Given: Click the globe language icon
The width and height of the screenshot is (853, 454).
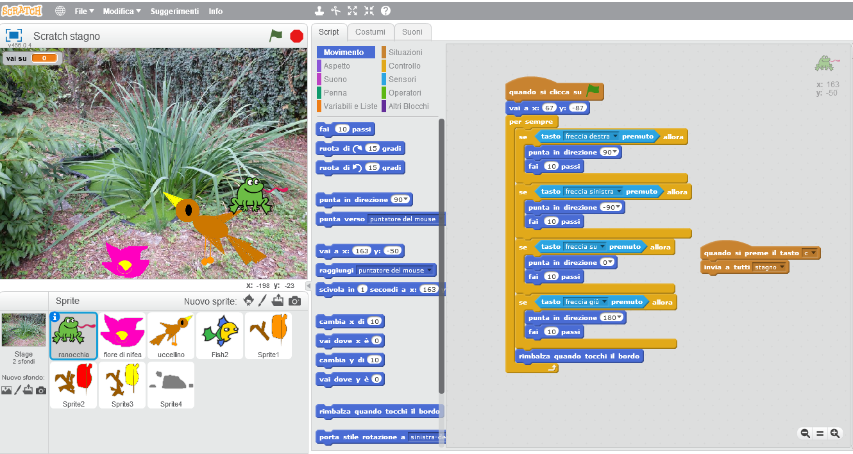Looking at the screenshot, I should pyautogui.click(x=60, y=11).
